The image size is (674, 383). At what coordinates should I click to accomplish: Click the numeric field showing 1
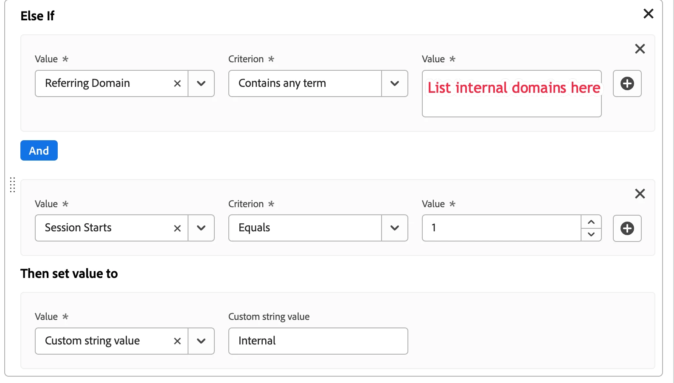(501, 228)
